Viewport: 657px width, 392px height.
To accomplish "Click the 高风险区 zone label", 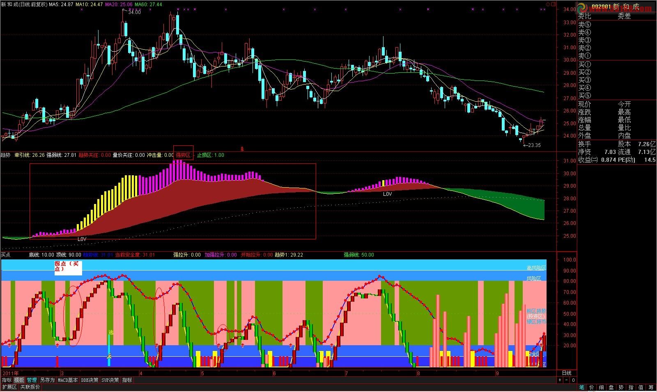I will pyautogui.click(x=536, y=268).
